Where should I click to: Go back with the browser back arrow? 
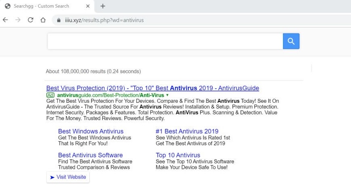(x=5, y=20)
